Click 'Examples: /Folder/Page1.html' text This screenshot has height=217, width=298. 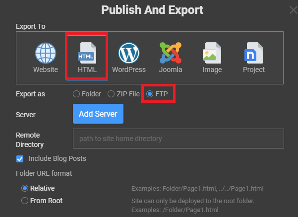click(x=175, y=210)
